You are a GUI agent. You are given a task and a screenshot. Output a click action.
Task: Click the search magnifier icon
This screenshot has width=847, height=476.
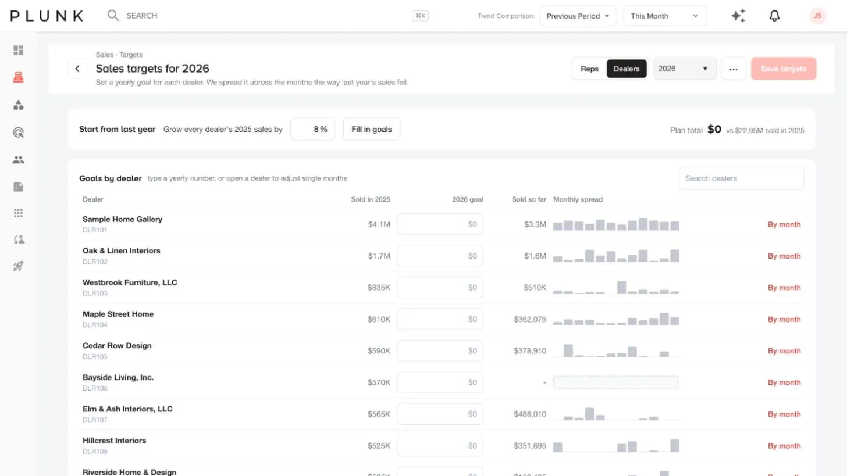tap(113, 16)
